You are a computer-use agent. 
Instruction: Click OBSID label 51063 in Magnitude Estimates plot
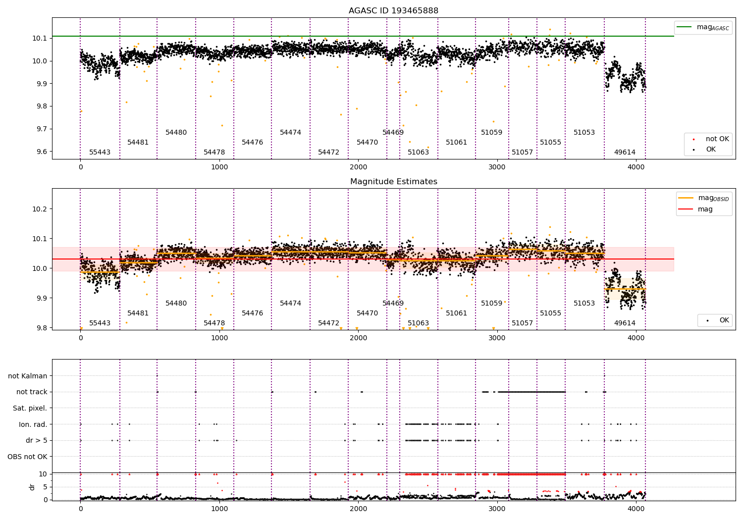[419, 323]
